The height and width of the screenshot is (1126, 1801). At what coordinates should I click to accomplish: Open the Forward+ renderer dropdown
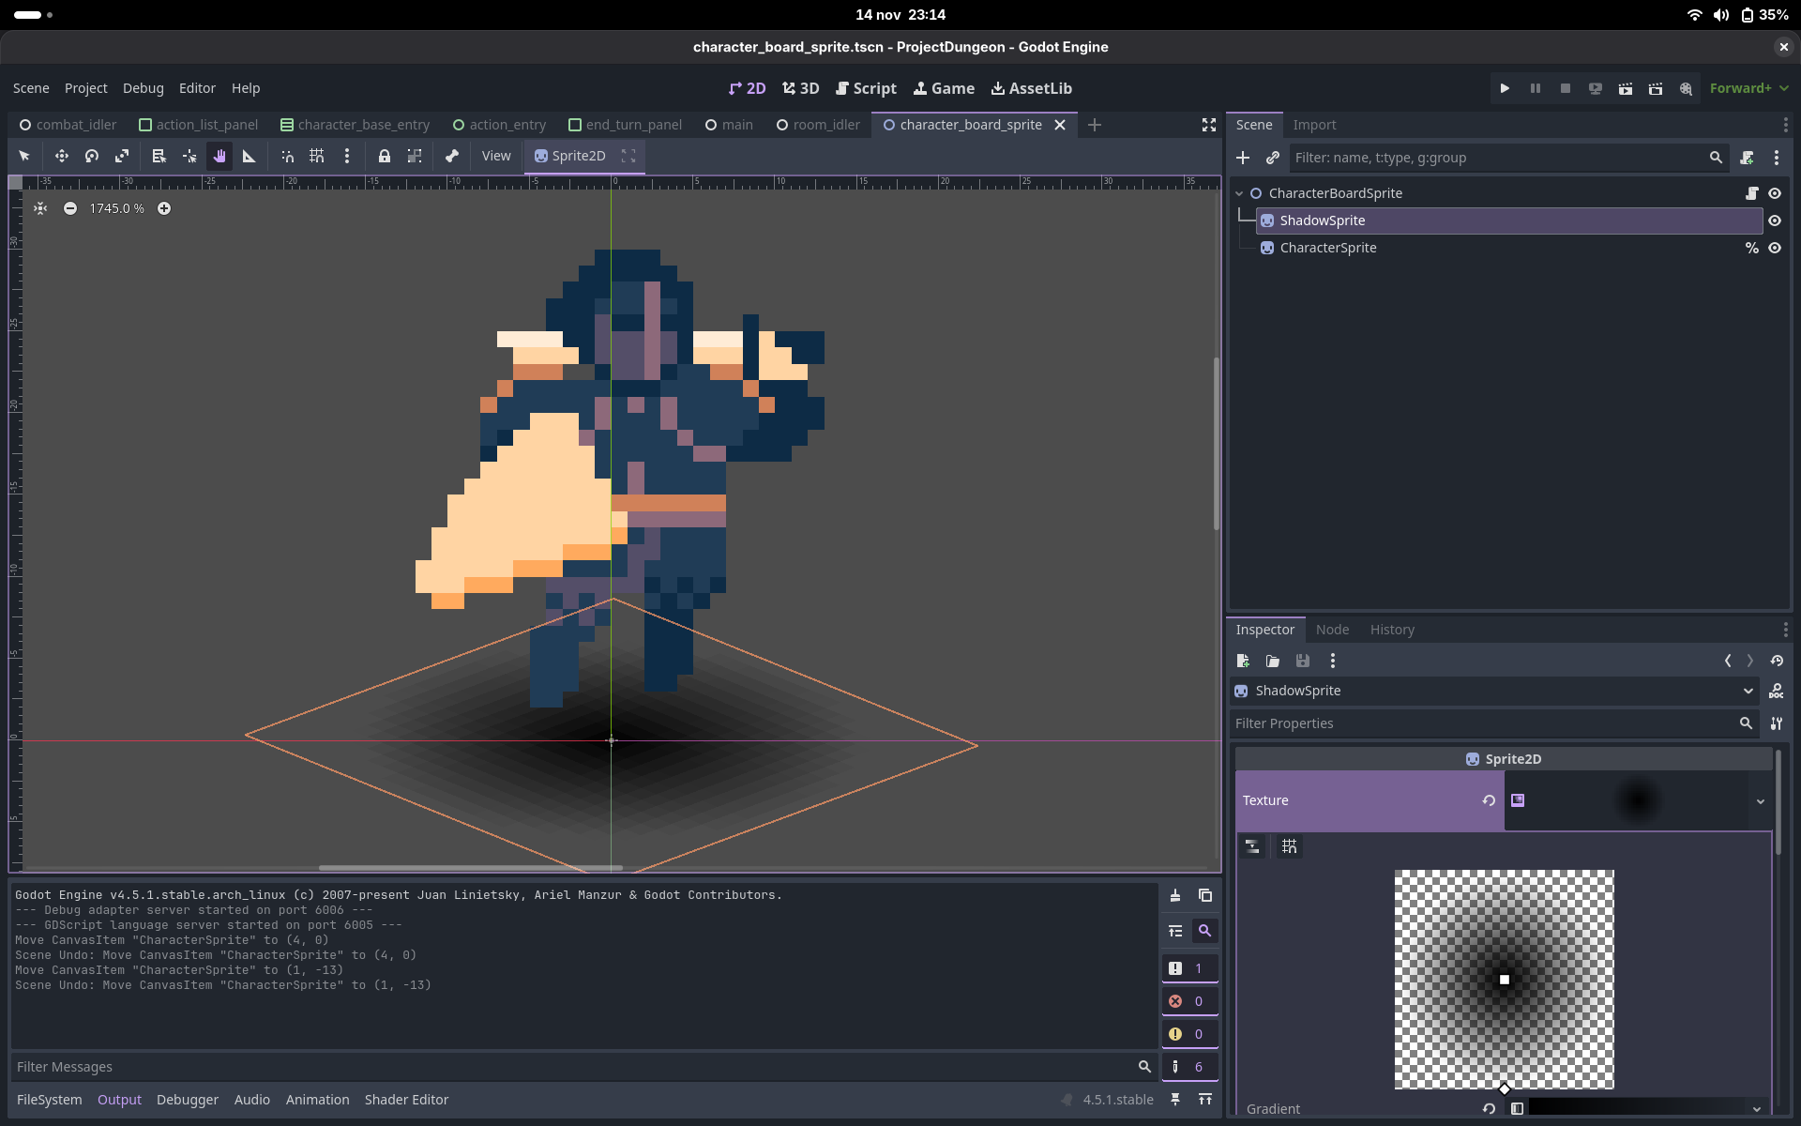[x=1748, y=88]
